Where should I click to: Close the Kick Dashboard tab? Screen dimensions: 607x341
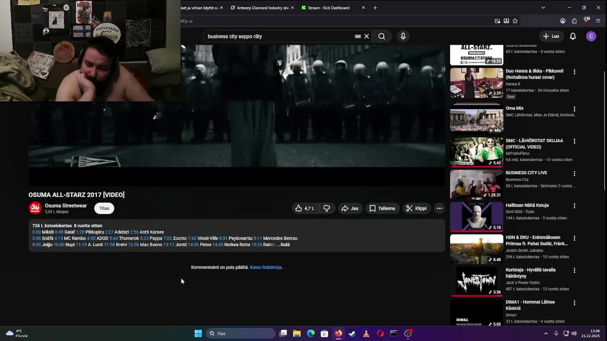(363, 8)
